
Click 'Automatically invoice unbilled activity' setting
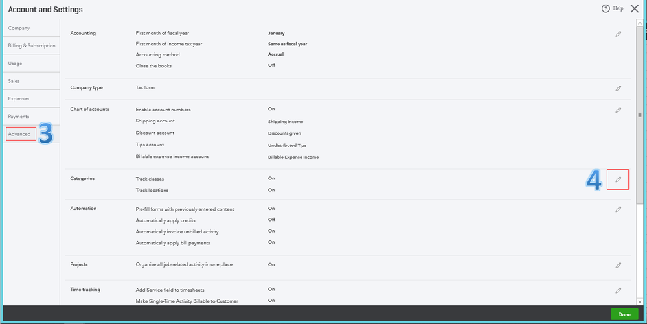click(177, 231)
